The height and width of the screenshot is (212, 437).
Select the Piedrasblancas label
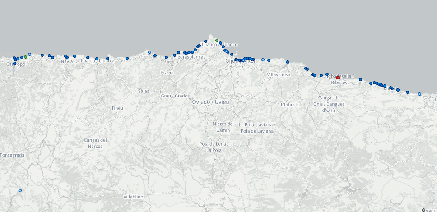[x=190, y=57]
